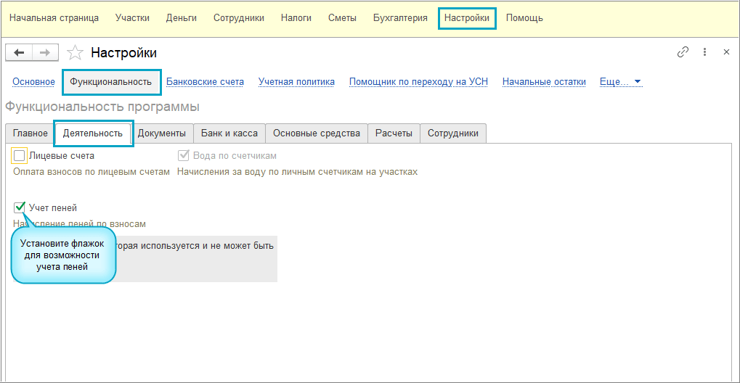Select the Расчеты tab
The width and height of the screenshot is (740, 383).
[394, 133]
